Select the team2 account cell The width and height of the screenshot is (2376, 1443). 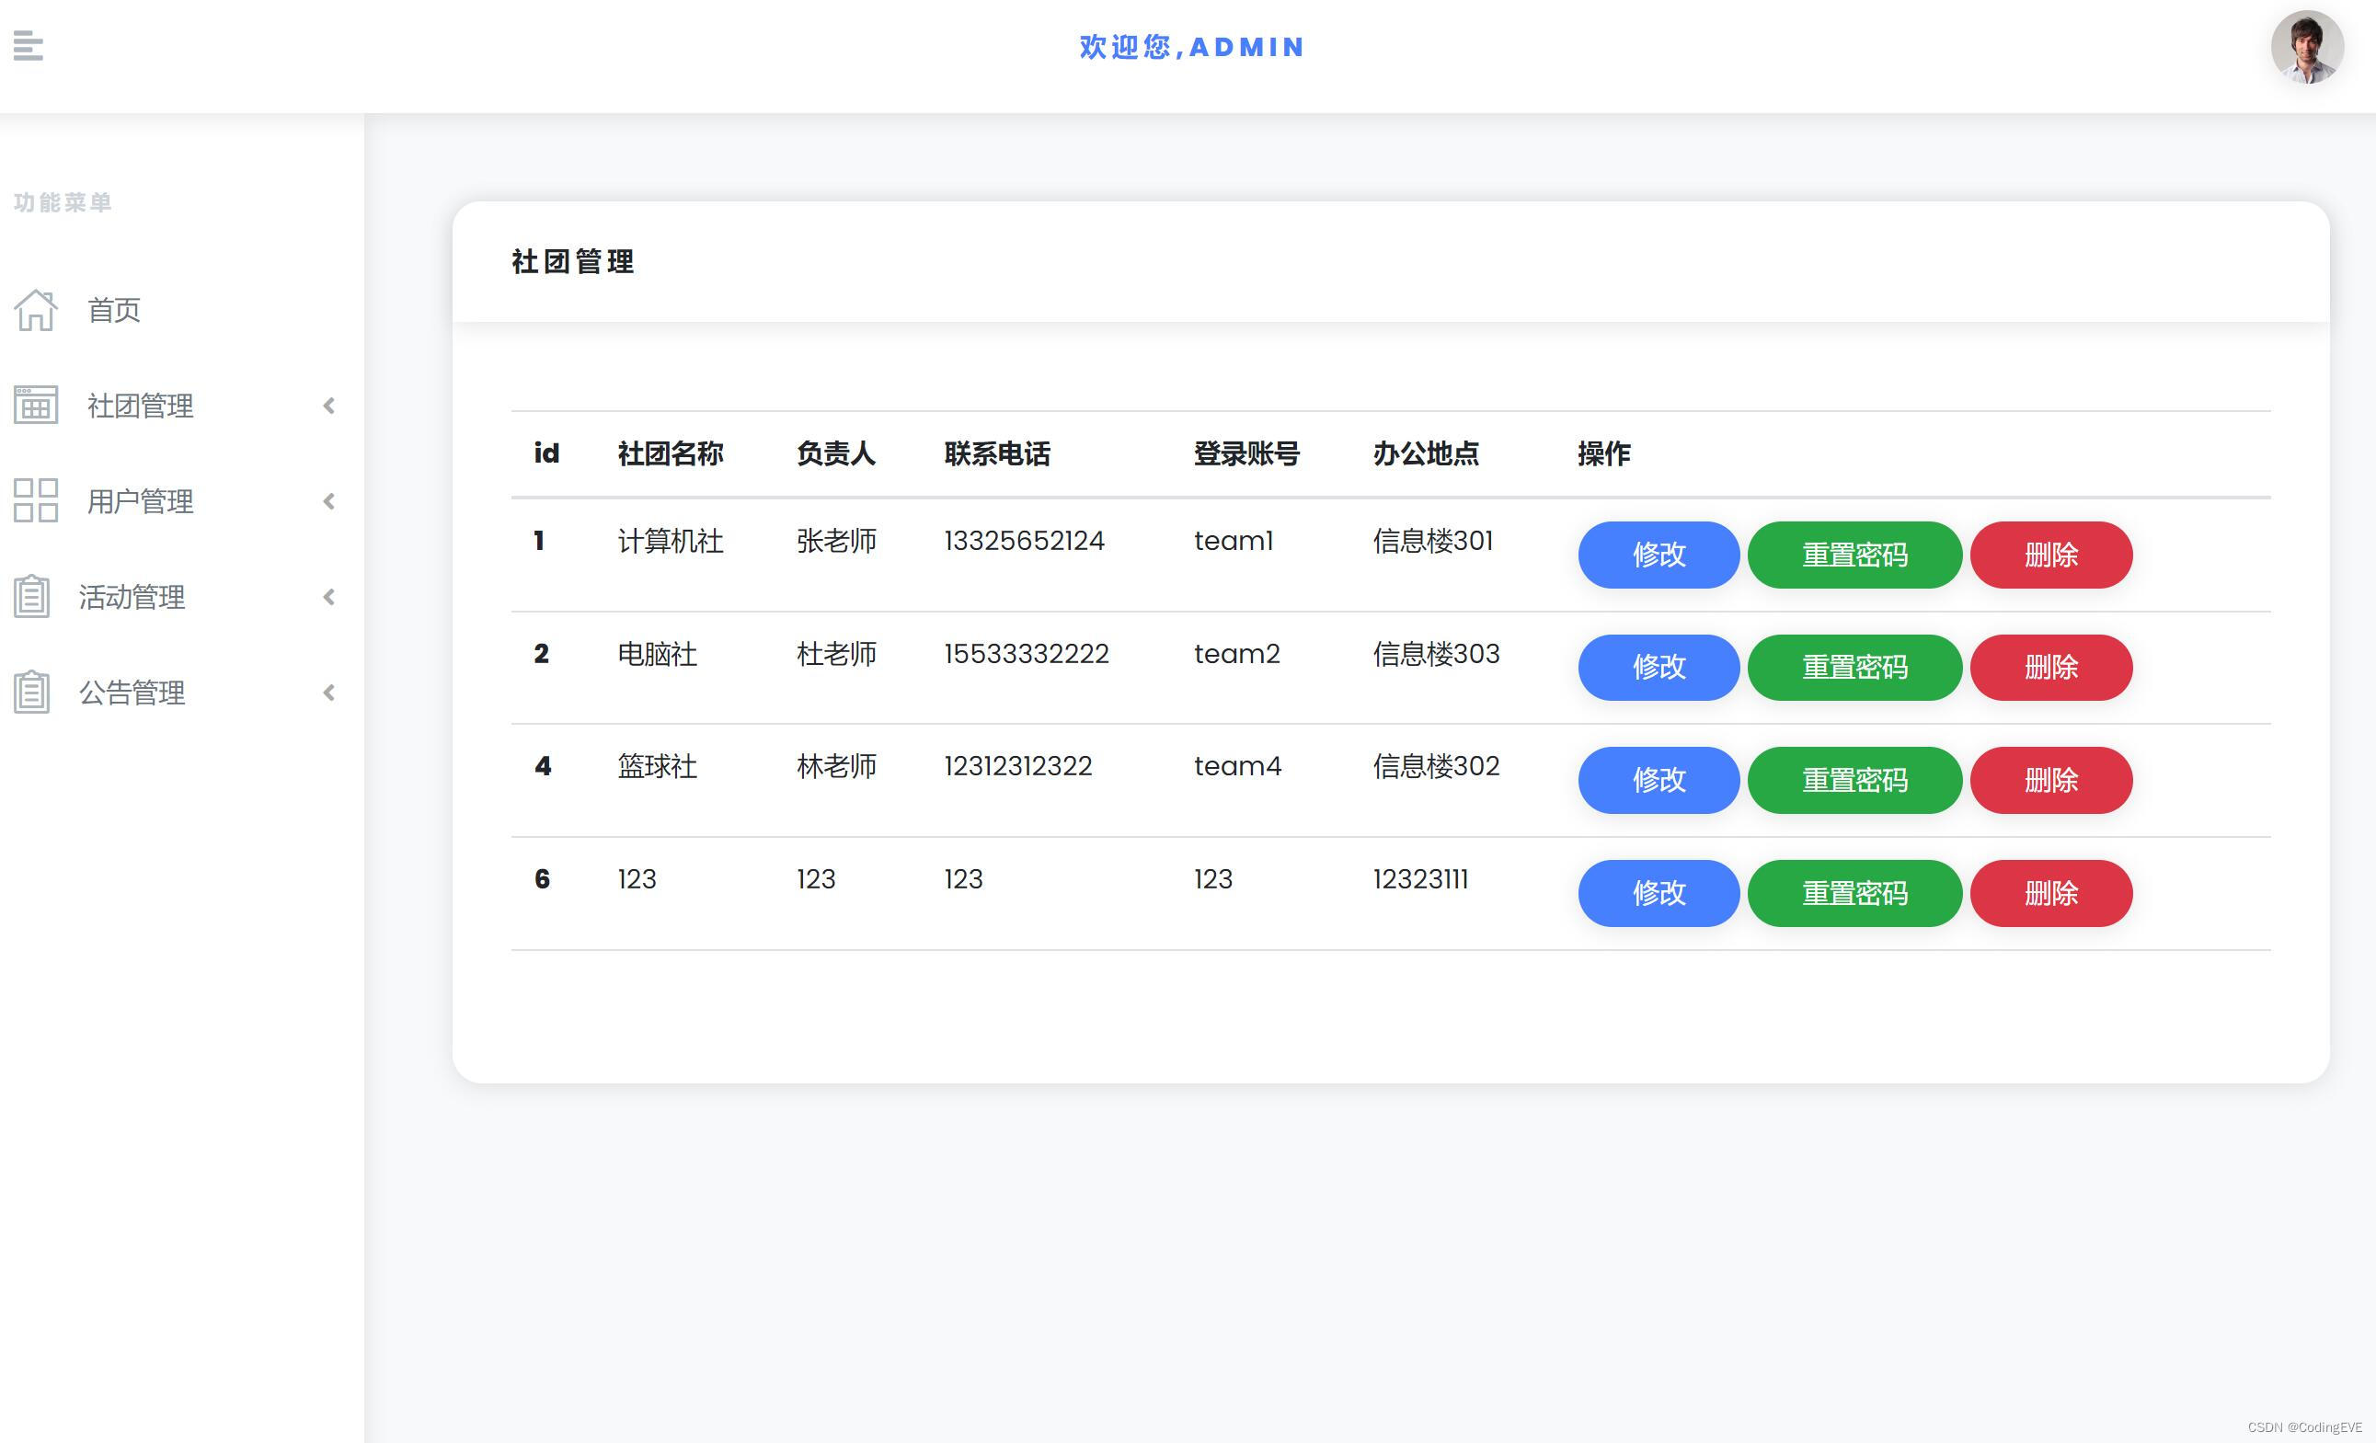(x=1237, y=654)
